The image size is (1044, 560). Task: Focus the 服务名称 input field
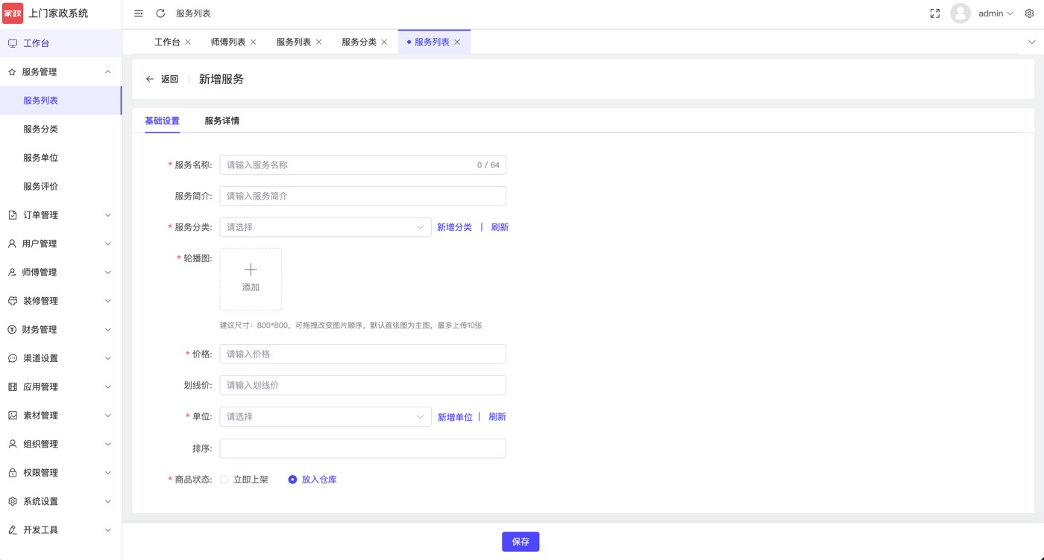point(362,165)
